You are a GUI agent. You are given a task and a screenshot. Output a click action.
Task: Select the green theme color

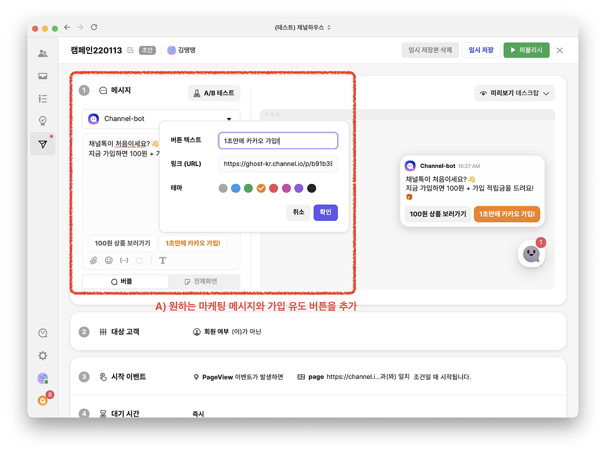coord(248,188)
